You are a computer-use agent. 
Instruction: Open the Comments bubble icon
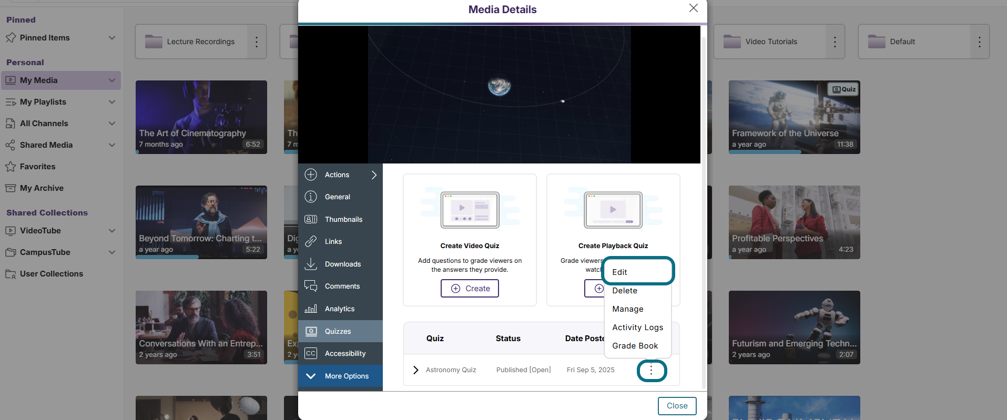pos(311,286)
